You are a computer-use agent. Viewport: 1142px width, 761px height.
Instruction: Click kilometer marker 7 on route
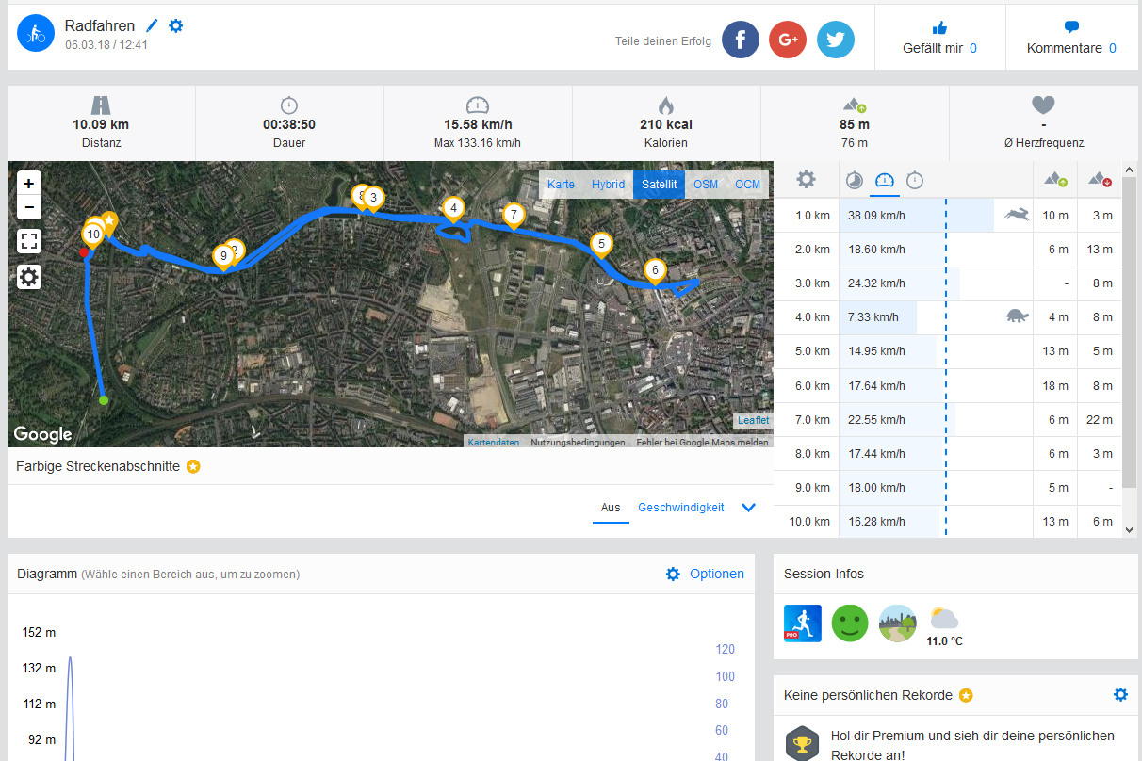click(513, 217)
